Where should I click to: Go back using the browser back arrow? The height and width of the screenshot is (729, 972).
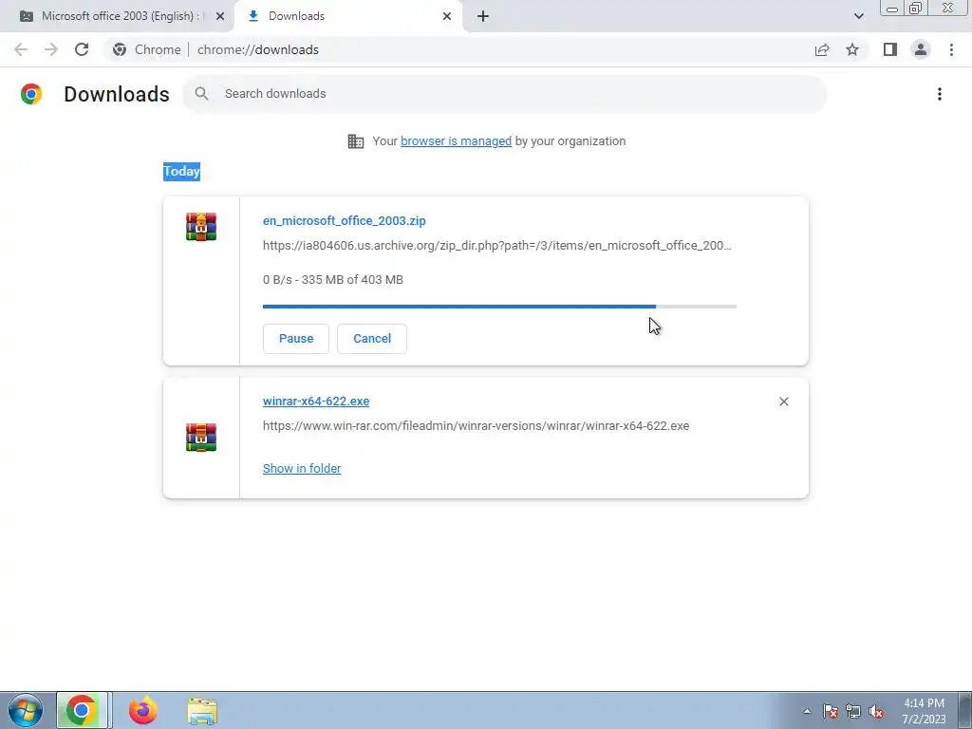point(21,49)
